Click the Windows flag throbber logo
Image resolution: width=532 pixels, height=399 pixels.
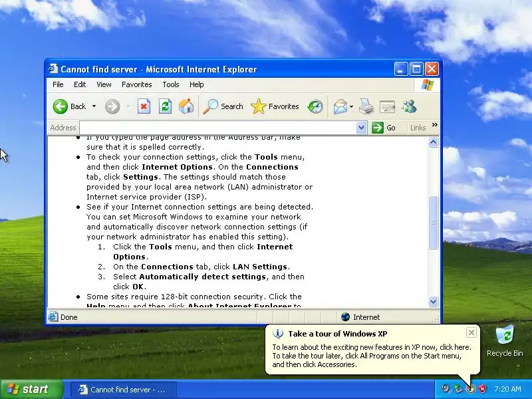pos(427,85)
